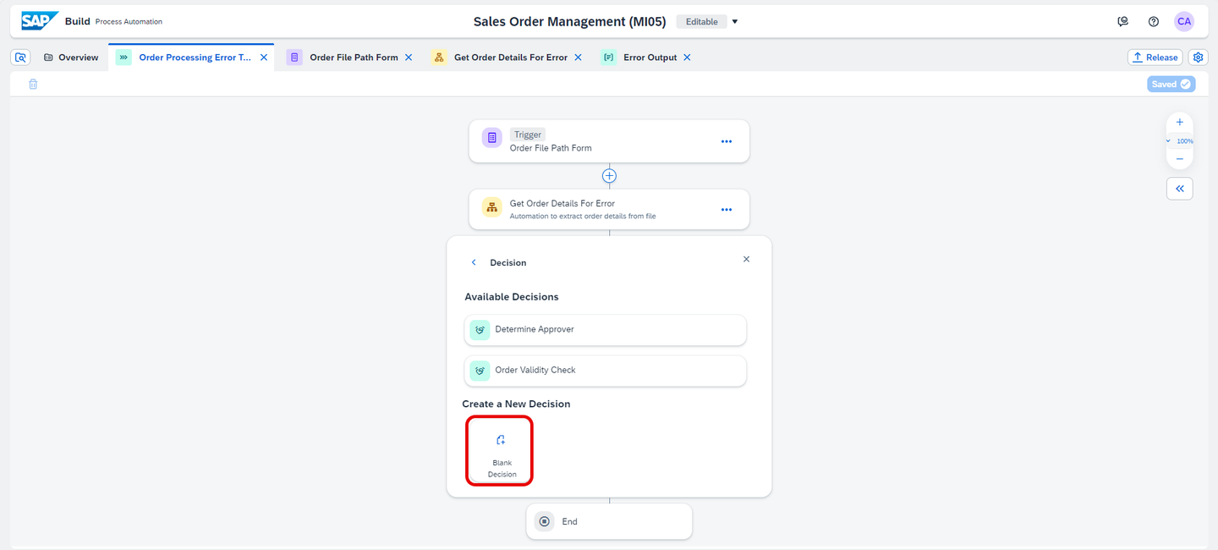
Task: Open the CA user avatar menu
Action: tap(1184, 22)
